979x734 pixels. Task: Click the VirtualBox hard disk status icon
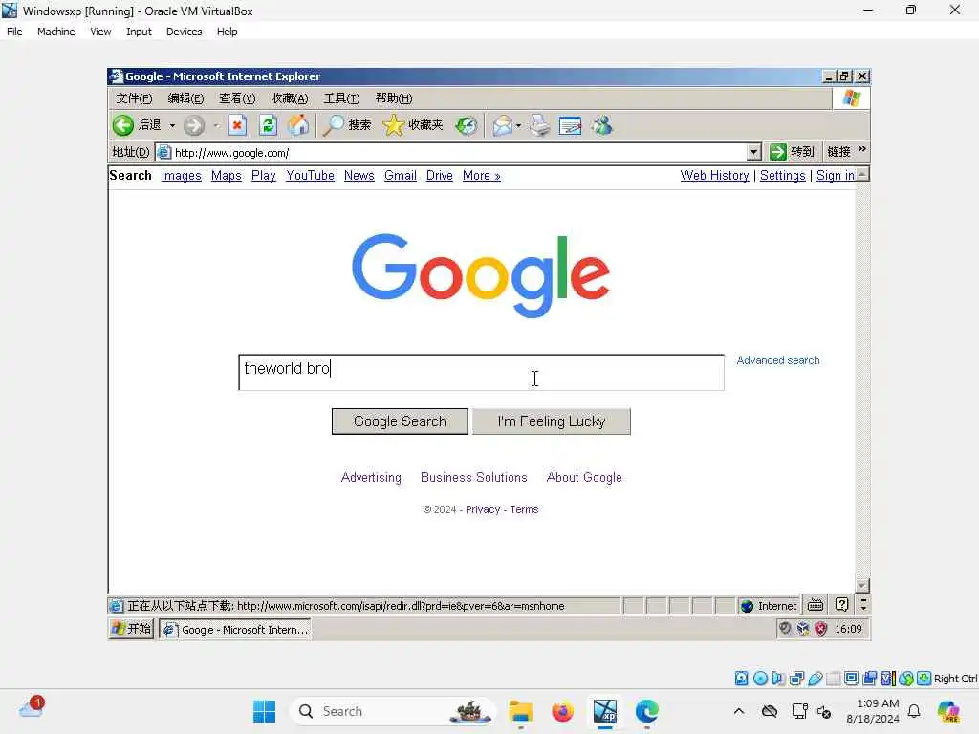(x=741, y=678)
